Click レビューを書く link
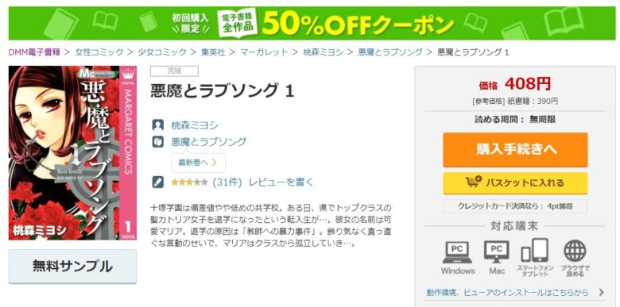This screenshot has height=307, width=620. (281, 182)
